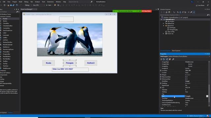This screenshot has width=211, height=118.
Task: Open the Edit menu
Action: (x=4, y=2)
